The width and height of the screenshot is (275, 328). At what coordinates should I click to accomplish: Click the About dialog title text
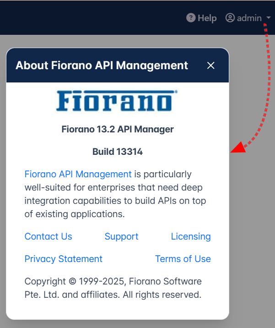tap(102, 66)
